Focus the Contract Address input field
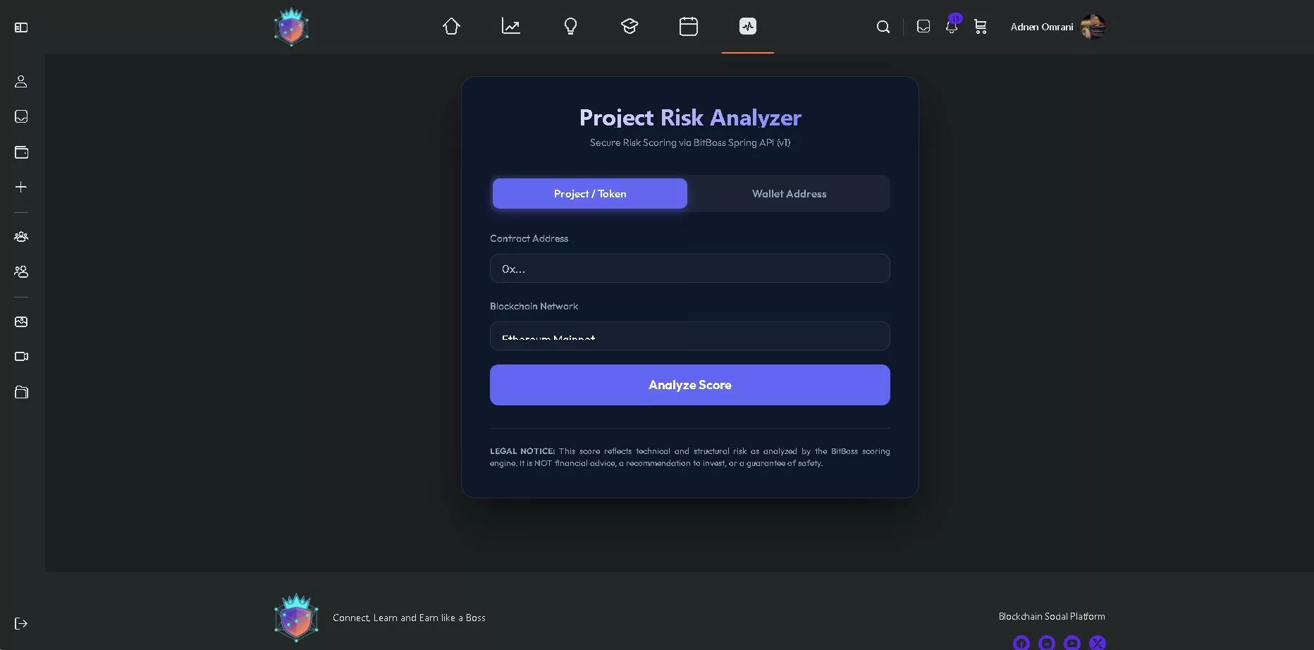 [x=689, y=269]
